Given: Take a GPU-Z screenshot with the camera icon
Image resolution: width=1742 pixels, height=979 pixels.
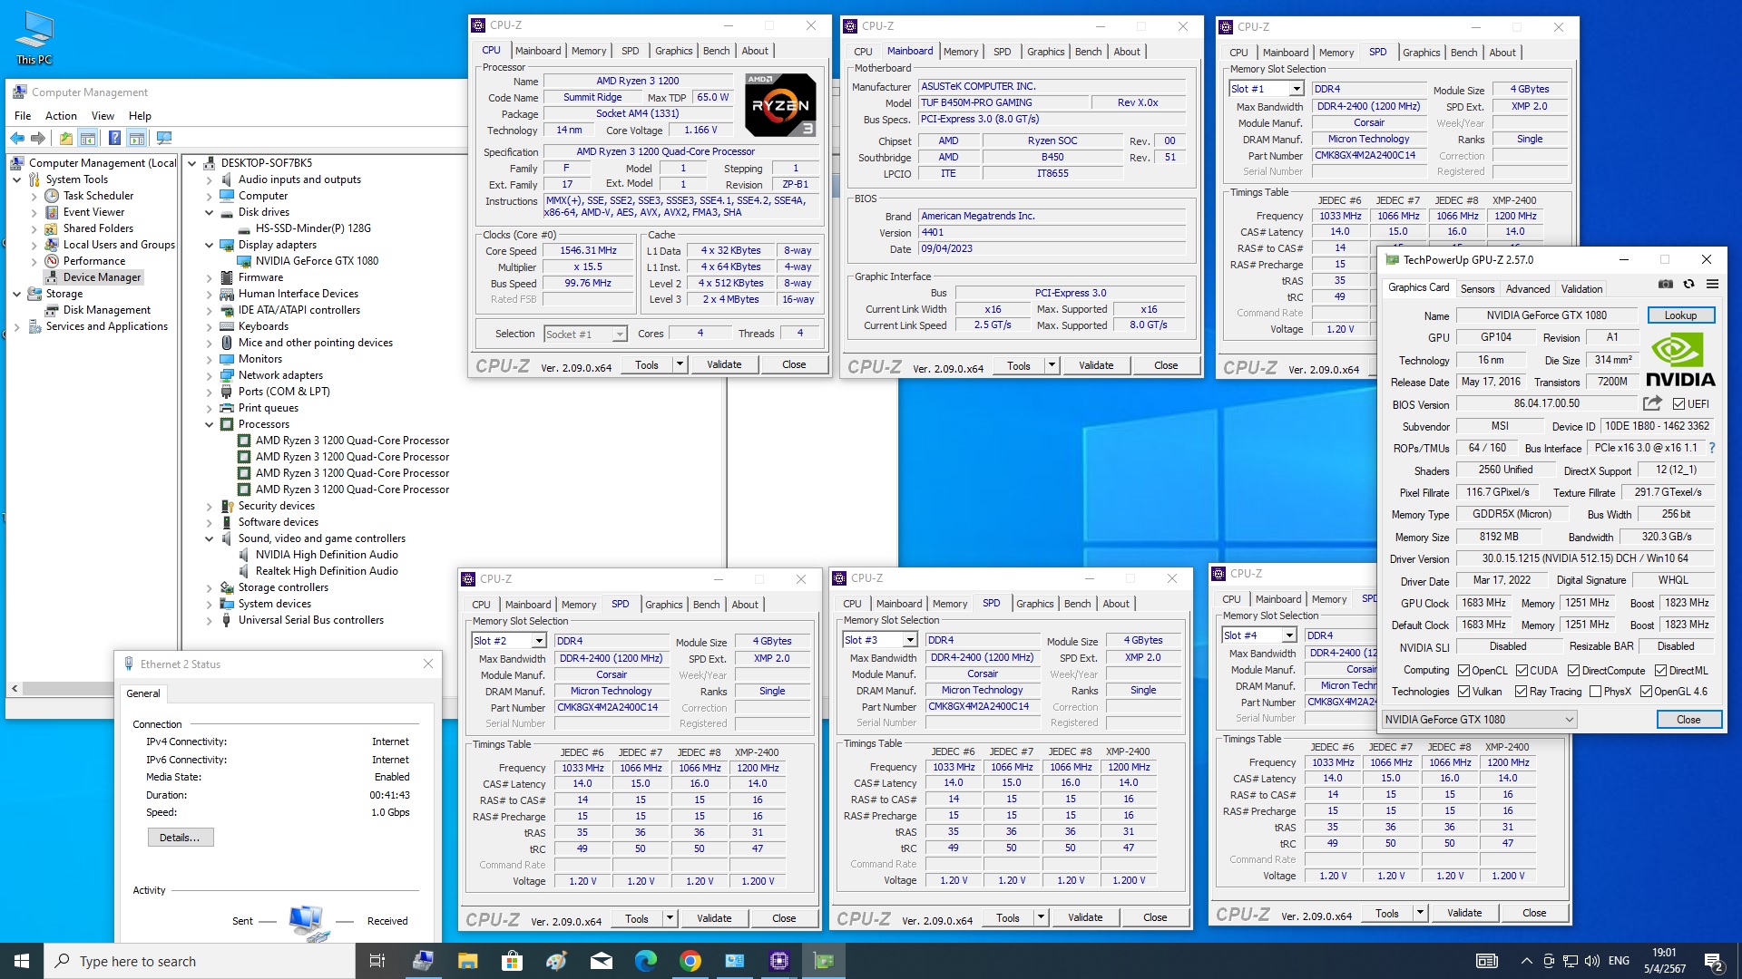Looking at the screenshot, I should (x=1666, y=284).
